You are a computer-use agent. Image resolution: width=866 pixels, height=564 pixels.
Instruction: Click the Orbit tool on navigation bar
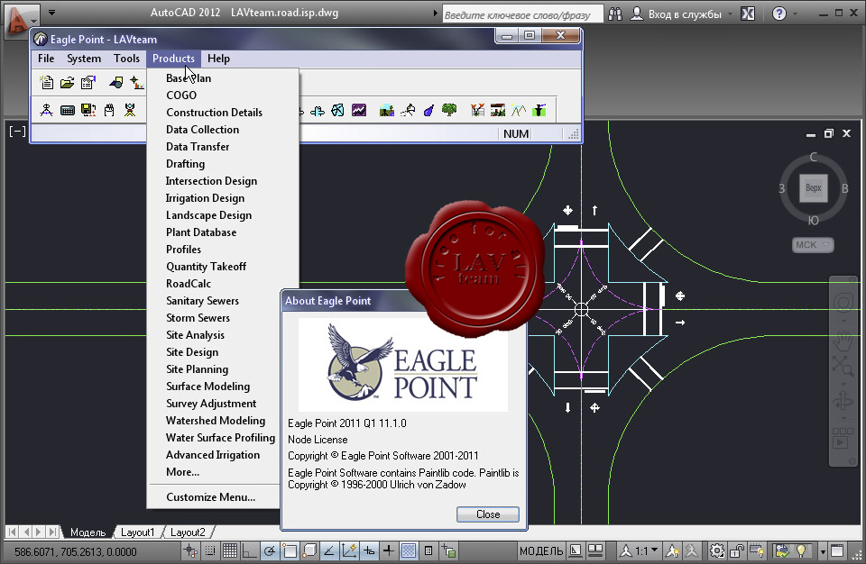[843, 401]
